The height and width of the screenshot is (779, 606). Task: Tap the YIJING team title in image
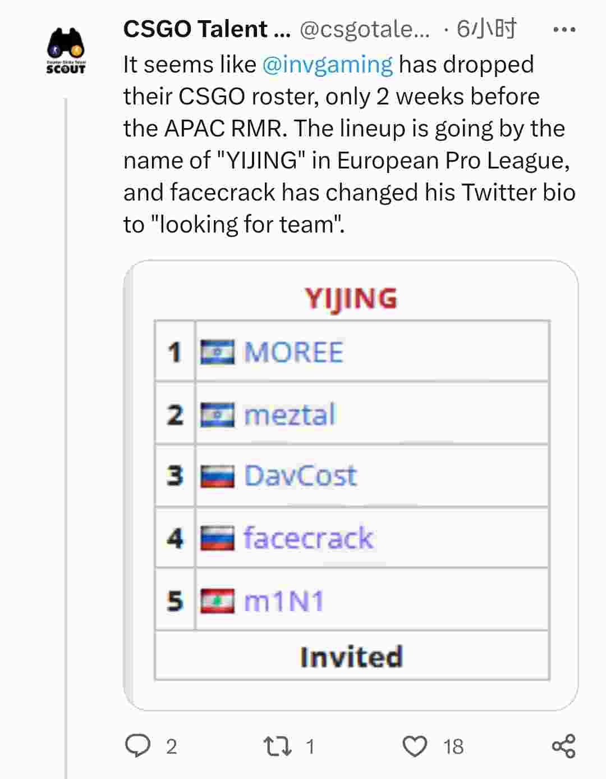(351, 298)
